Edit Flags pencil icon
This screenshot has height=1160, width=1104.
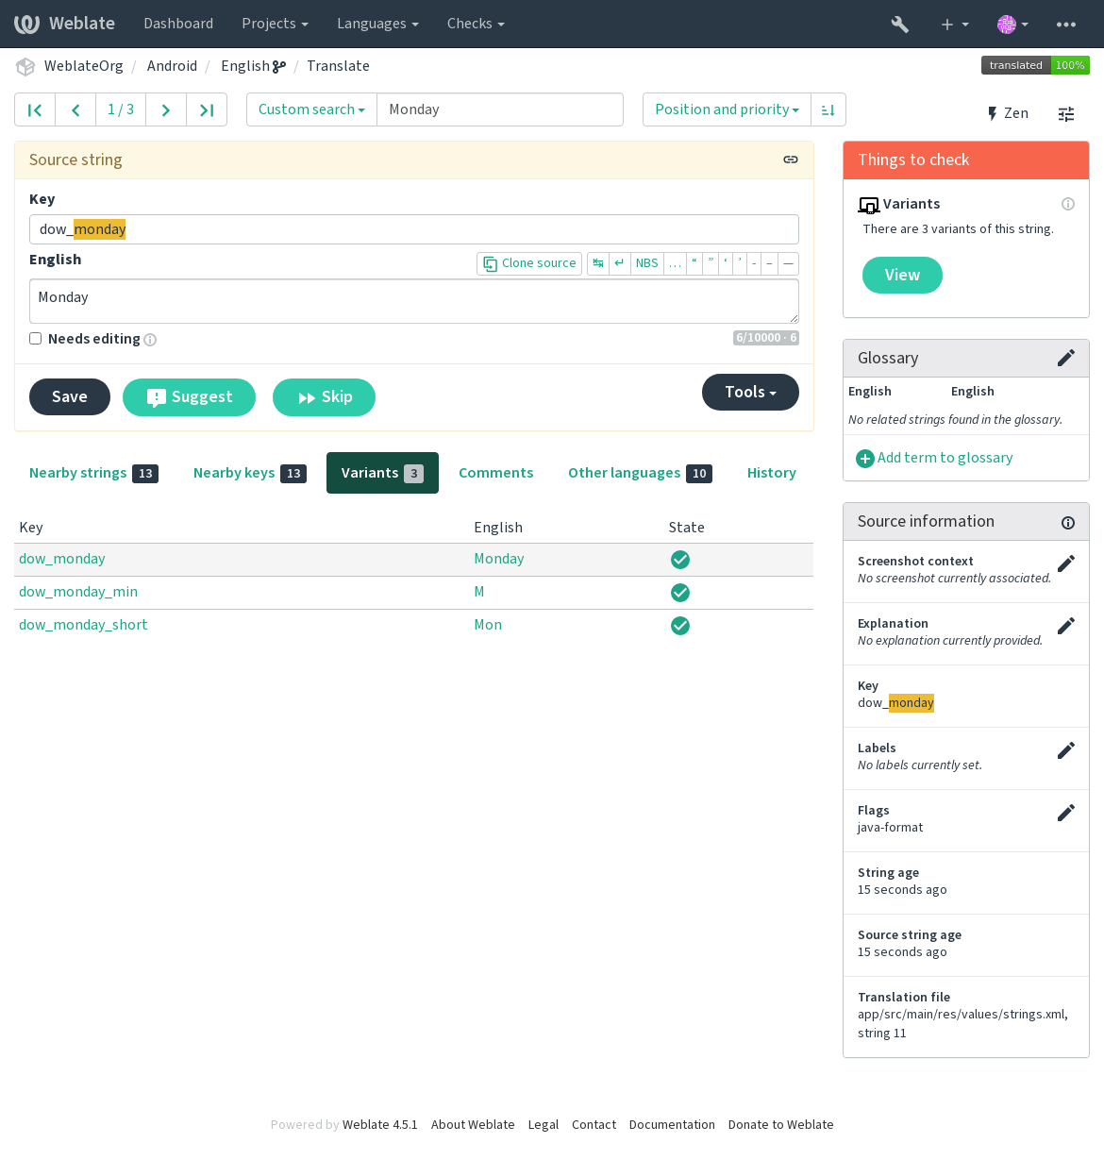pos(1066,813)
